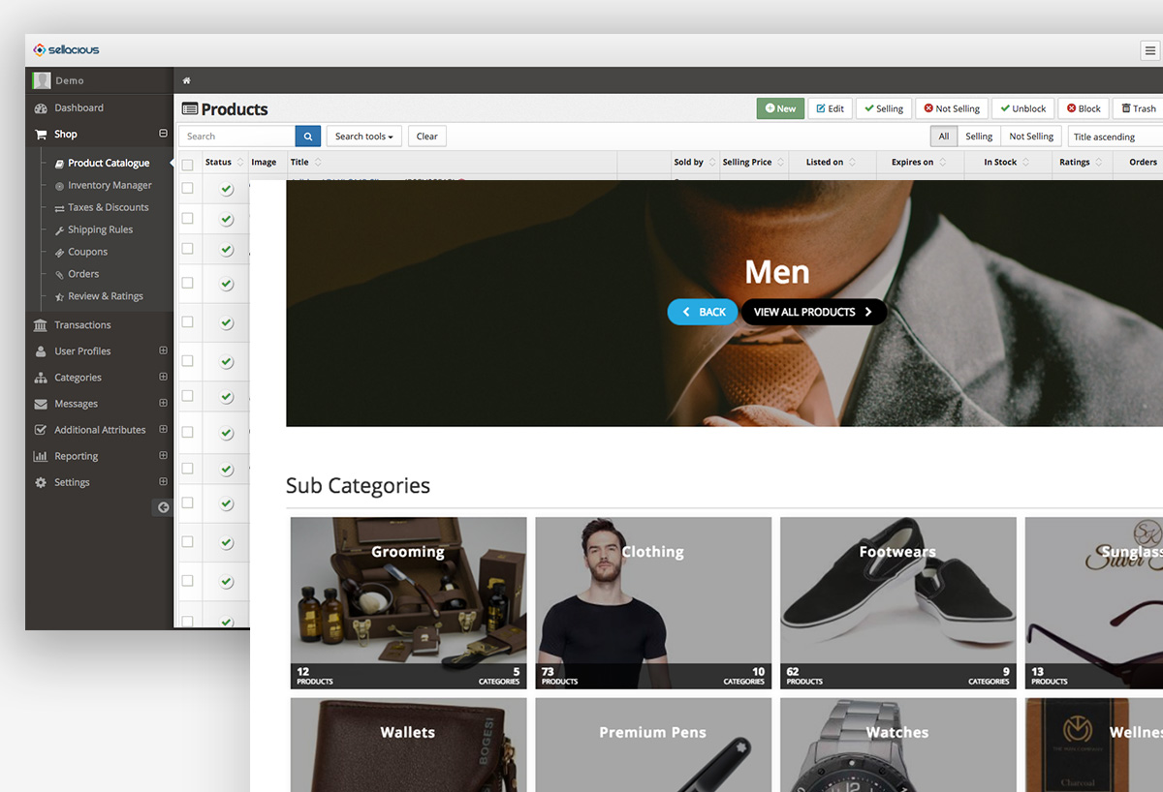Open the Footwears sub category card
Screen dimensions: 1163x792
coord(898,603)
